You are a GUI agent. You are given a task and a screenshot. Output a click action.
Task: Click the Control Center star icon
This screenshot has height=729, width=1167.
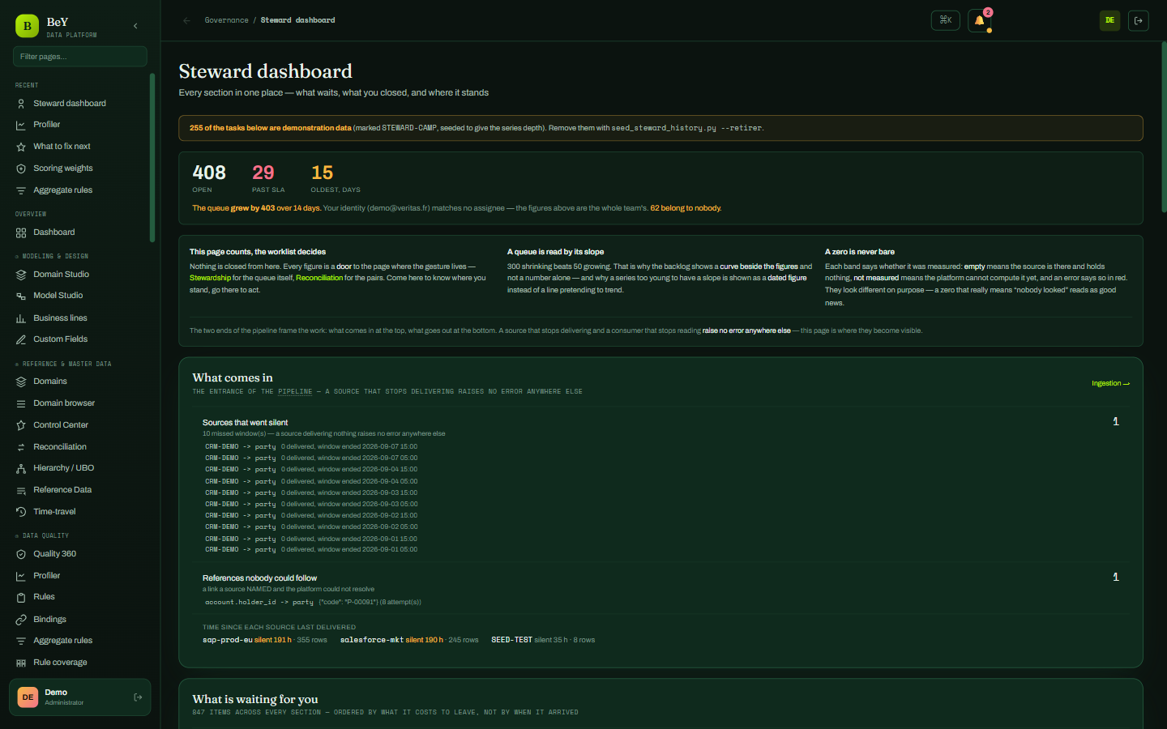click(x=21, y=425)
